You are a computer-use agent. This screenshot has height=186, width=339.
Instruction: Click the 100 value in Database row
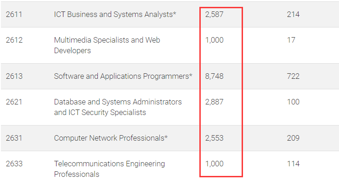pos(293,102)
